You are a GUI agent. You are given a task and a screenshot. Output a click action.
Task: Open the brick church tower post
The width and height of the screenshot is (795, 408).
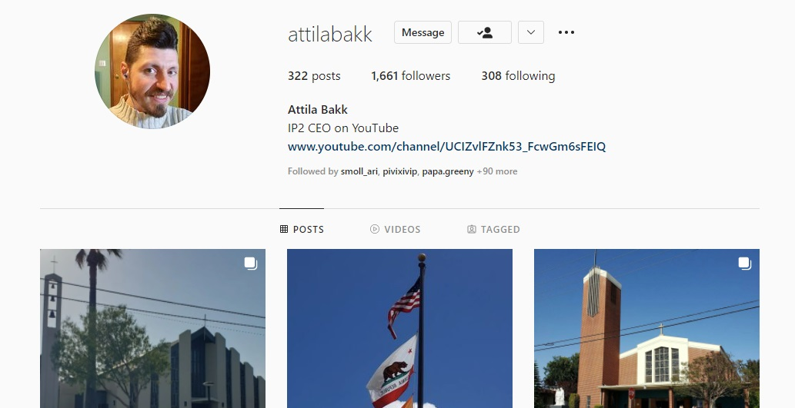coord(646,329)
